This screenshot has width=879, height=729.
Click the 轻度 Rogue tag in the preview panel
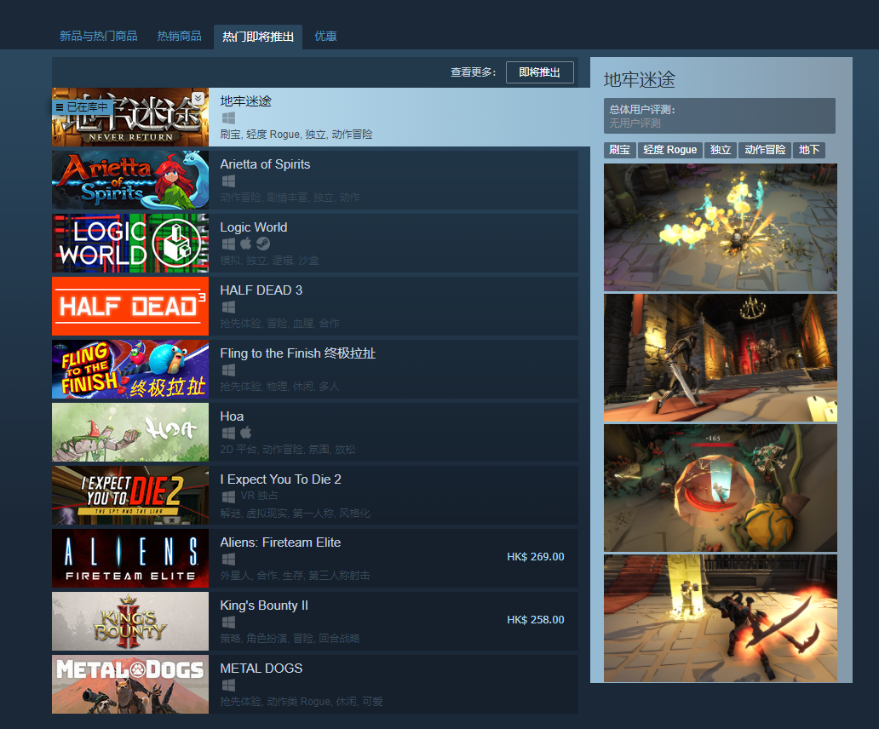[670, 150]
